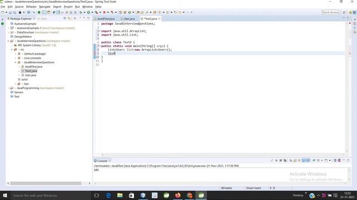
Task: Collapse all in Package Explorer toolbar
Action: coord(65,18)
